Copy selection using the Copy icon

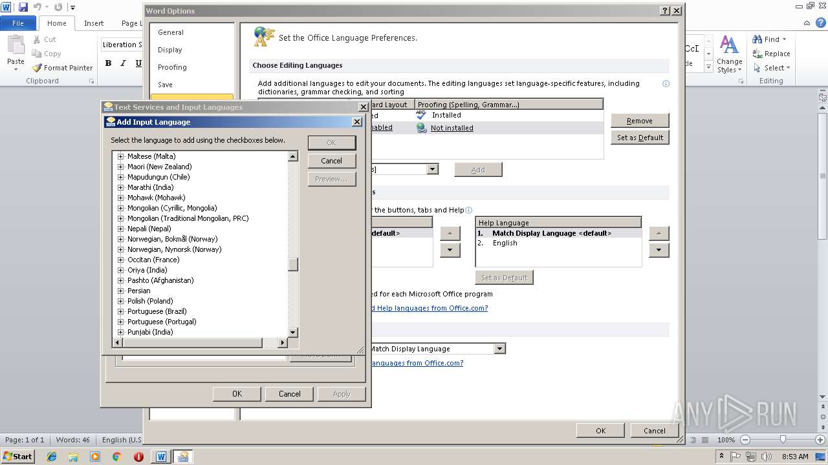pyautogui.click(x=37, y=54)
